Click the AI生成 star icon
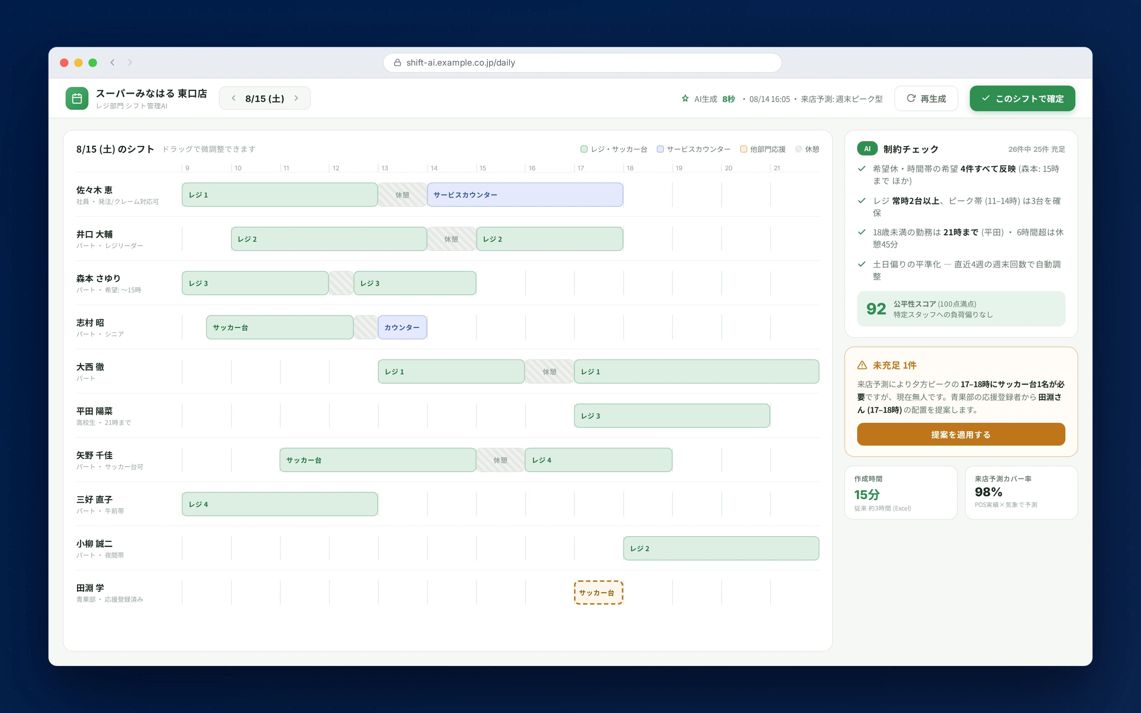This screenshot has height=713, width=1141. 685,98
